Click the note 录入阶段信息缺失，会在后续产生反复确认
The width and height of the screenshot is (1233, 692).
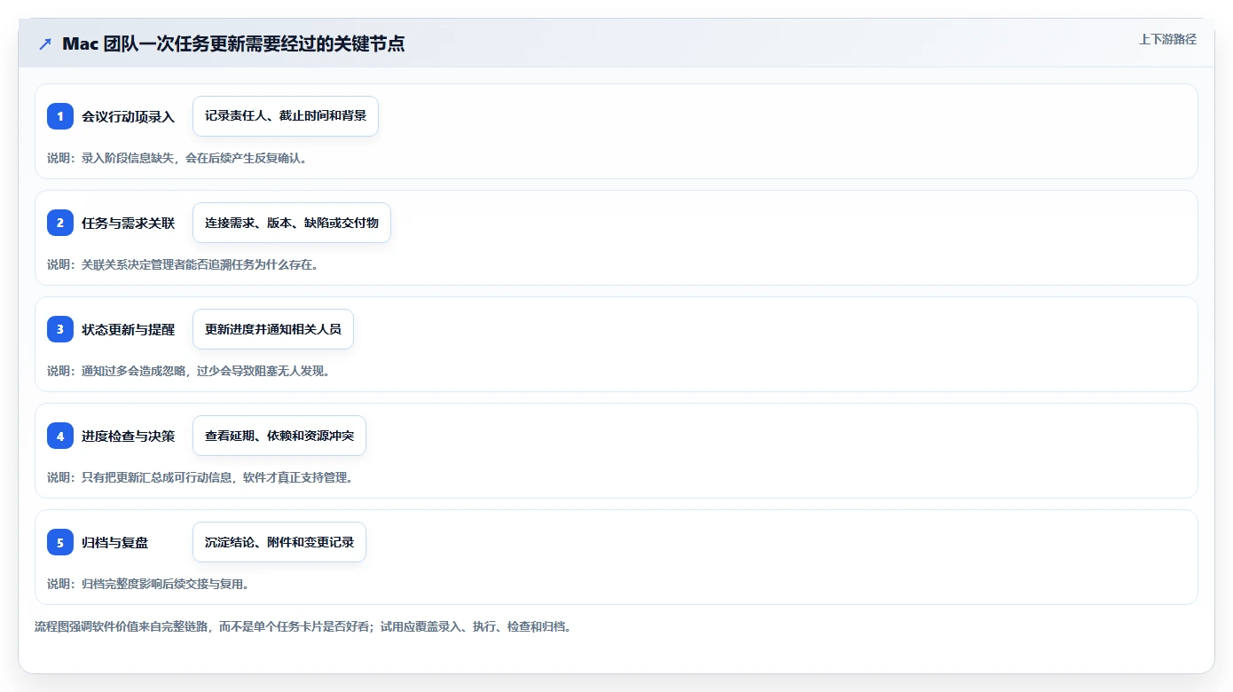coord(177,158)
